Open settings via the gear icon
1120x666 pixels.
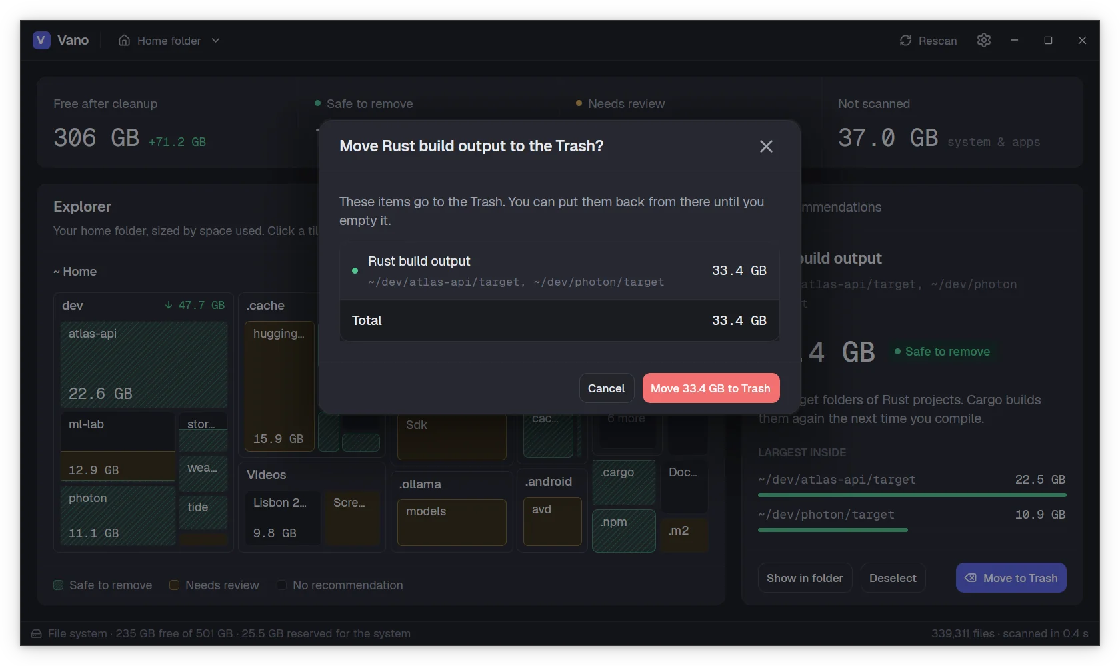(984, 40)
